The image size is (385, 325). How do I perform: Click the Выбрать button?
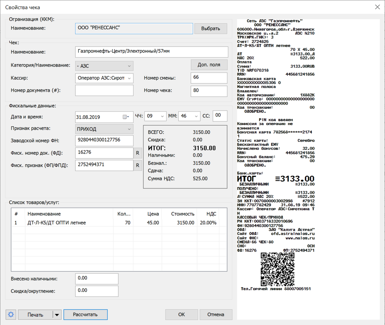[211, 29]
